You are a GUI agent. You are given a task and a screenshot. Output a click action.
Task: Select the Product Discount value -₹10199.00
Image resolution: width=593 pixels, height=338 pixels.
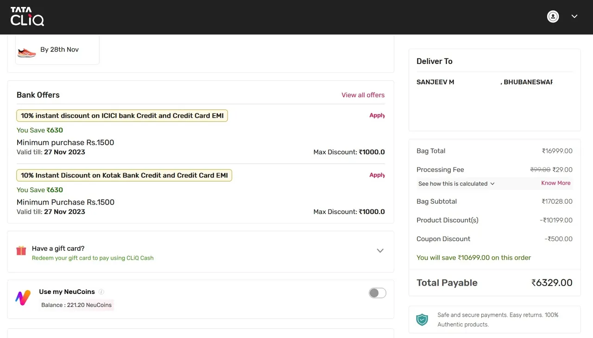(x=556, y=220)
